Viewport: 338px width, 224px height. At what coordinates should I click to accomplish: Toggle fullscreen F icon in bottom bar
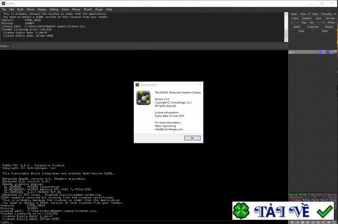pyautogui.click(x=334, y=222)
